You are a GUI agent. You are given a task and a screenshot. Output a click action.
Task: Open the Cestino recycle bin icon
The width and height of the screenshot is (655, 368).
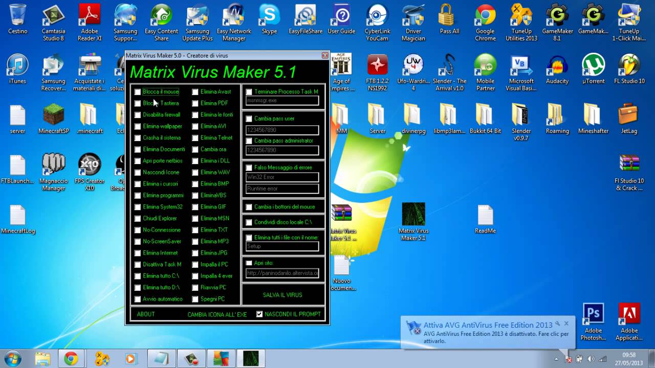pyautogui.click(x=18, y=19)
